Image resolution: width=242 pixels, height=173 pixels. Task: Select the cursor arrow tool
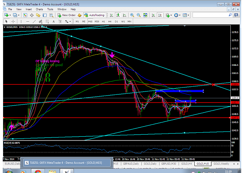click(x=7, y=21)
